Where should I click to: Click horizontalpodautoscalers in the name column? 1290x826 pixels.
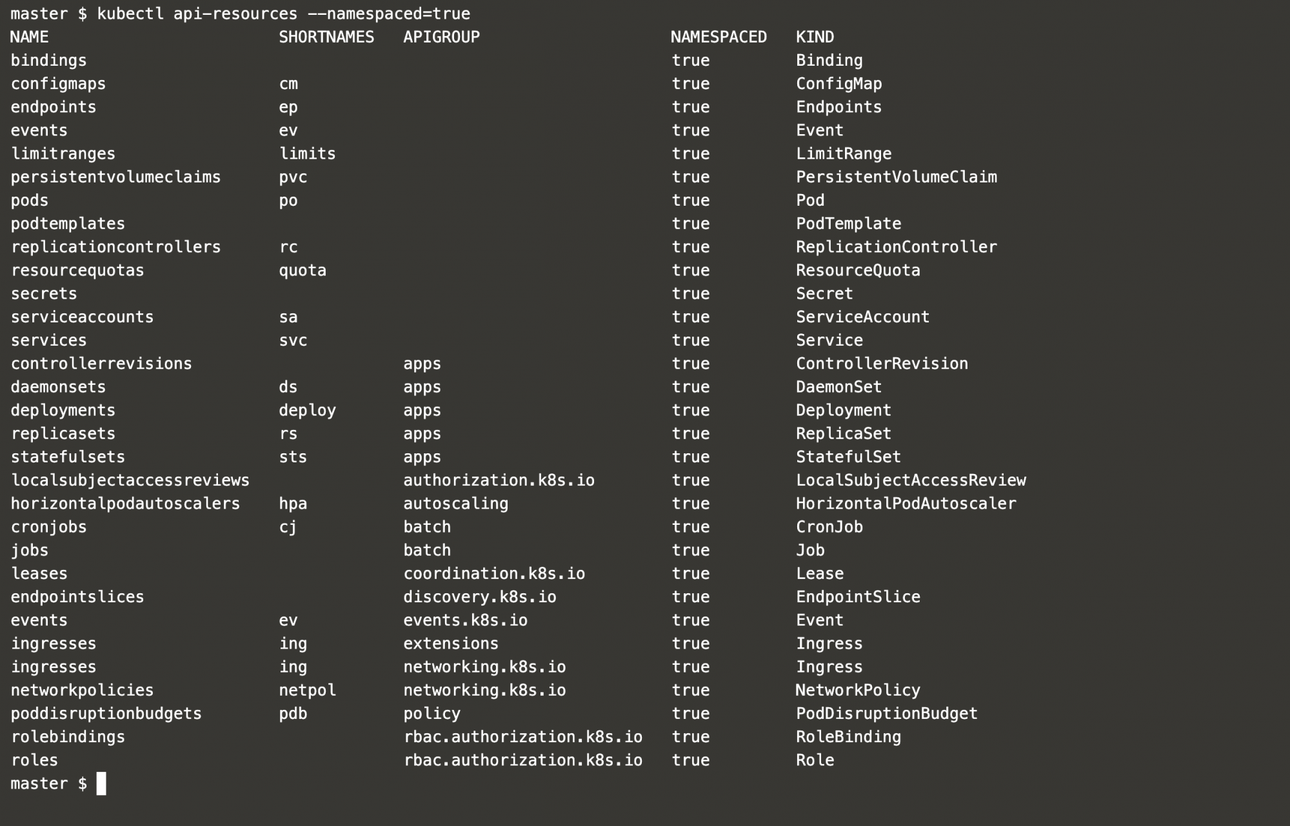click(x=125, y=504)
